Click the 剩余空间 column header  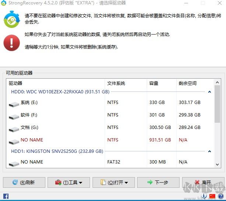point(195,83)
